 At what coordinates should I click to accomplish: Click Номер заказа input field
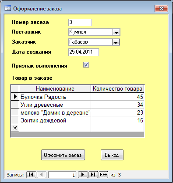[x=80, y=22]
